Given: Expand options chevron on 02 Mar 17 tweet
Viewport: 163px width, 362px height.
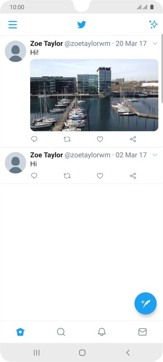Looking at the screenshot, I should point(155,155).
